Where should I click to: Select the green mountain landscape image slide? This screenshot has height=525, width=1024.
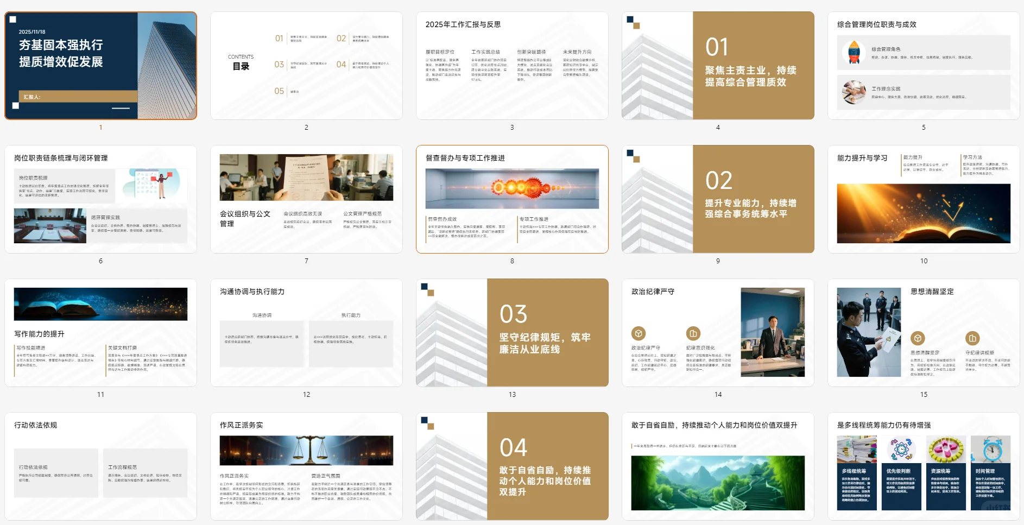coord(718,466)
